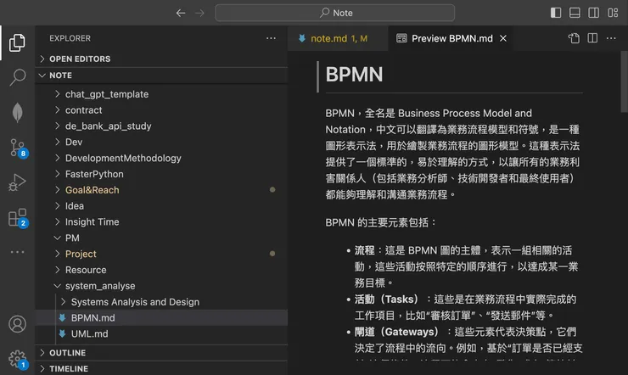This screenshot has height=375, width=628.
Task: Click the bold "閘道（Gateways）" bullet text
Action: (396, 332)
